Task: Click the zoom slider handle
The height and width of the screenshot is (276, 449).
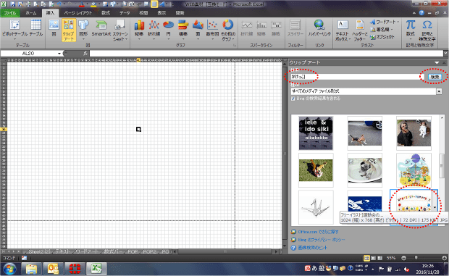Action: point(416,258)
